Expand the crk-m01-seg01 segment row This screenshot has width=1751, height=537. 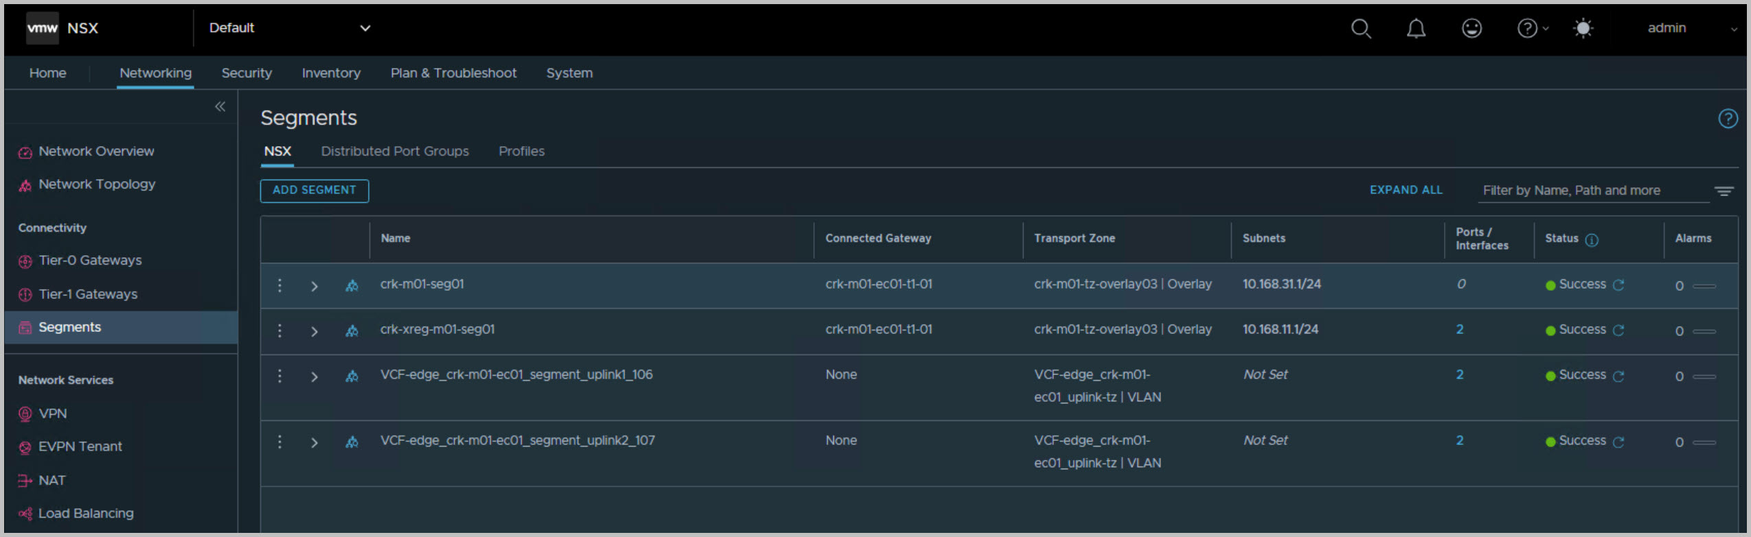315,286
